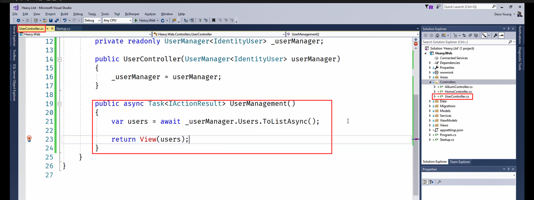Open the ReSharper menu
This screenshot has width=534, height=200.
[x=132, y=14]
